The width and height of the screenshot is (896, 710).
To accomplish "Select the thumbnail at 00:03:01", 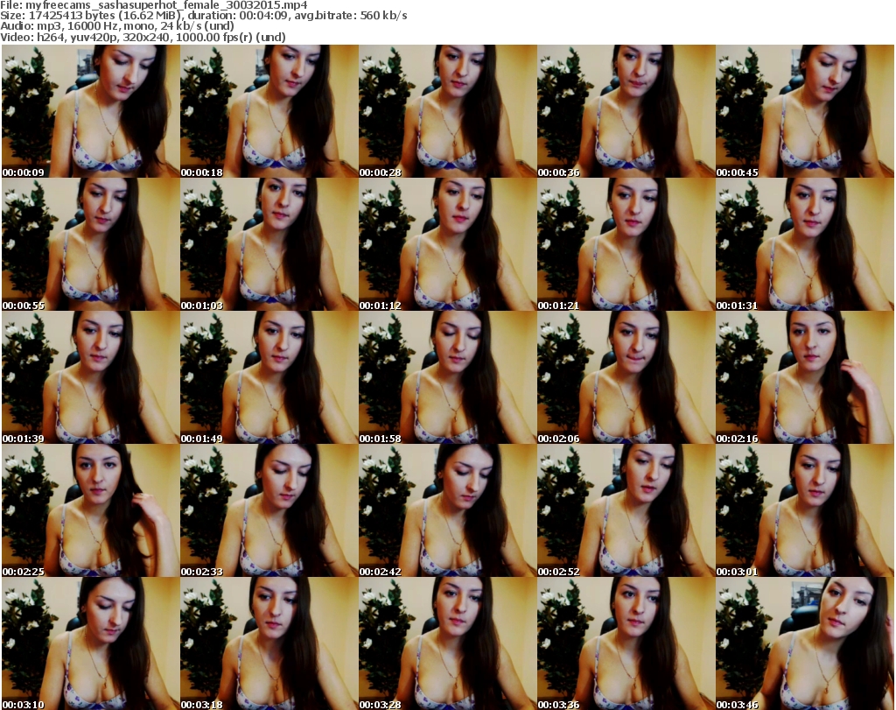I will 805,510.
